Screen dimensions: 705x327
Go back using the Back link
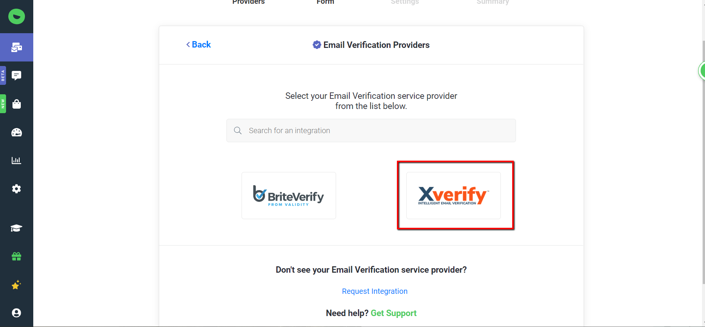198,45
